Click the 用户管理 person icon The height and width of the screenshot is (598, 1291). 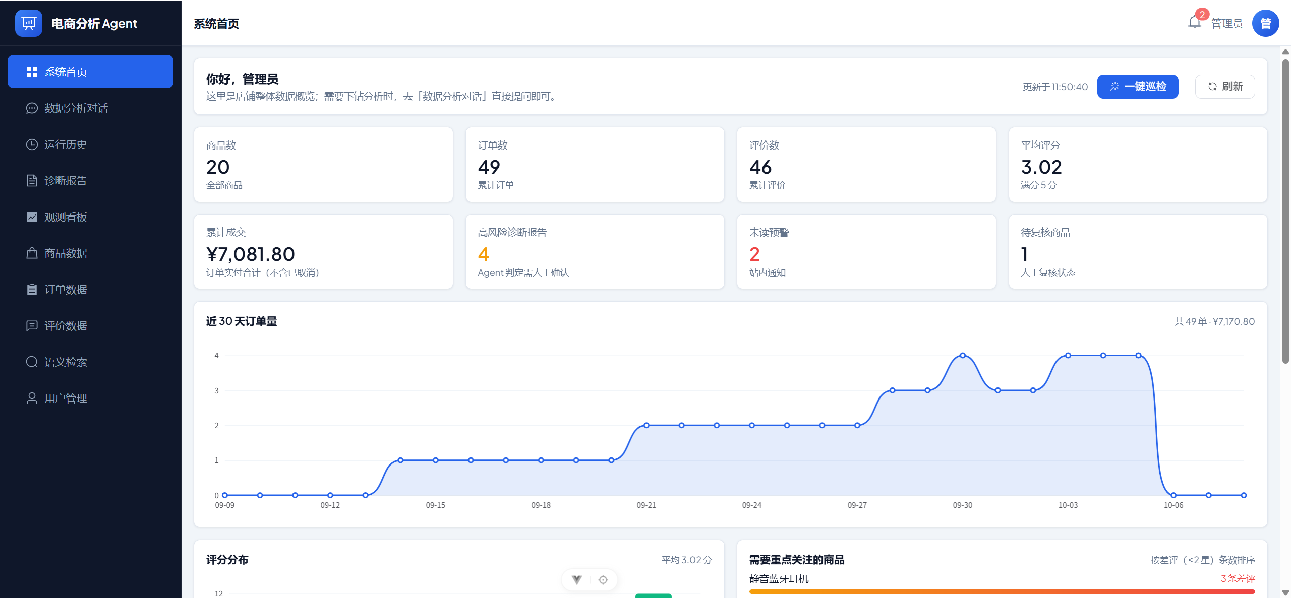(32, 398)
